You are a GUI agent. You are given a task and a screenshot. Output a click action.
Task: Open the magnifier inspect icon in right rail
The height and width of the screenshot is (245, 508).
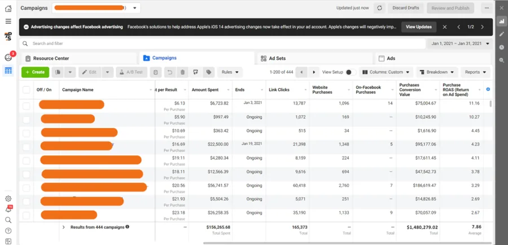click(x=502, y=60)
